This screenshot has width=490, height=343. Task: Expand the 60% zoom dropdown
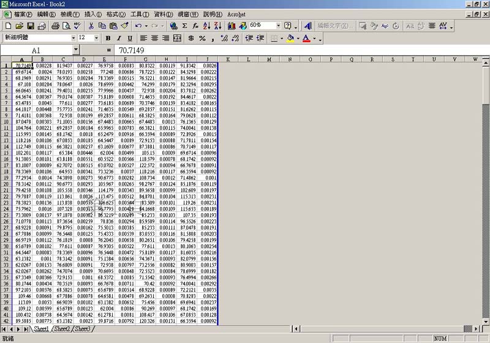[x=277, y=26]
